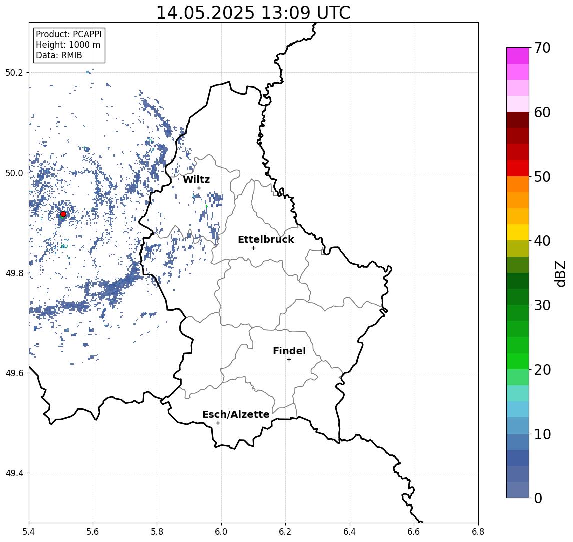
Task: Click the longitude tick label 6.6
Action: tap(414, 532)
